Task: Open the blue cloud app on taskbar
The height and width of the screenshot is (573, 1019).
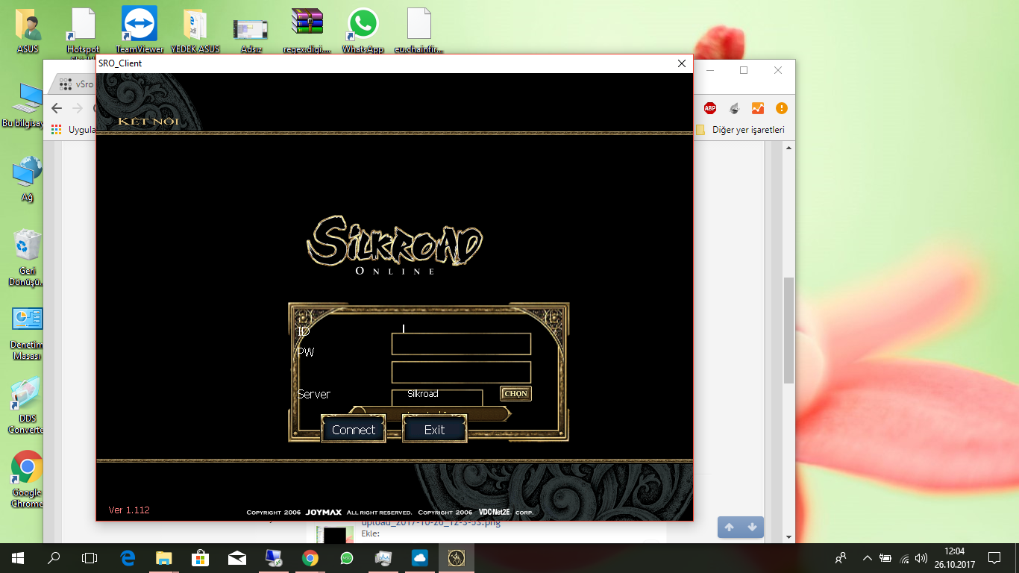Action: (420, 557)
